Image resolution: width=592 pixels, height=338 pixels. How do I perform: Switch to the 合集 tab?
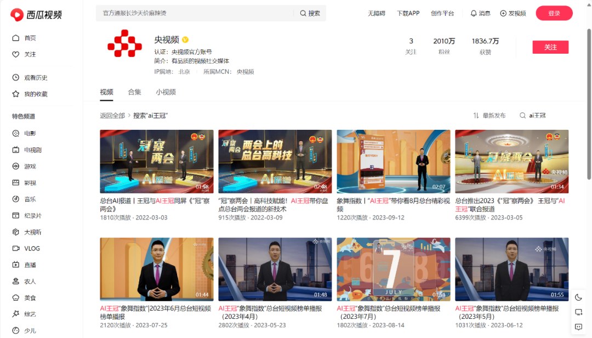click(134, 92)
